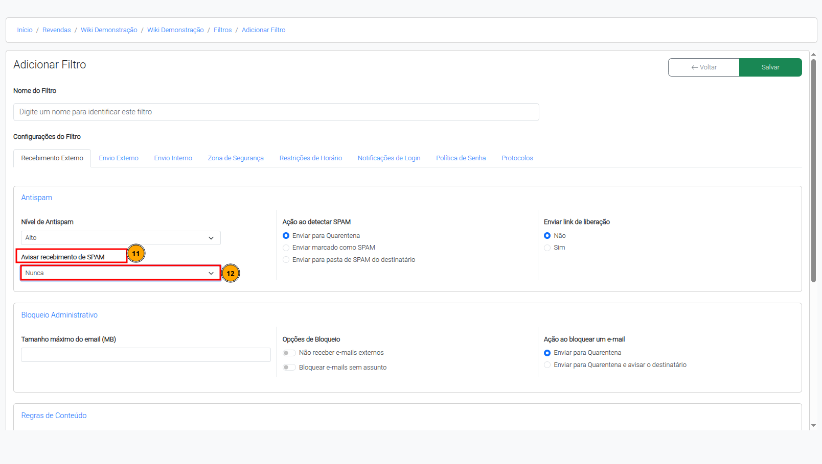The image size is (822, 464).
Task: Click the scrollbar down arrow
Action: (x=813, y=425)
